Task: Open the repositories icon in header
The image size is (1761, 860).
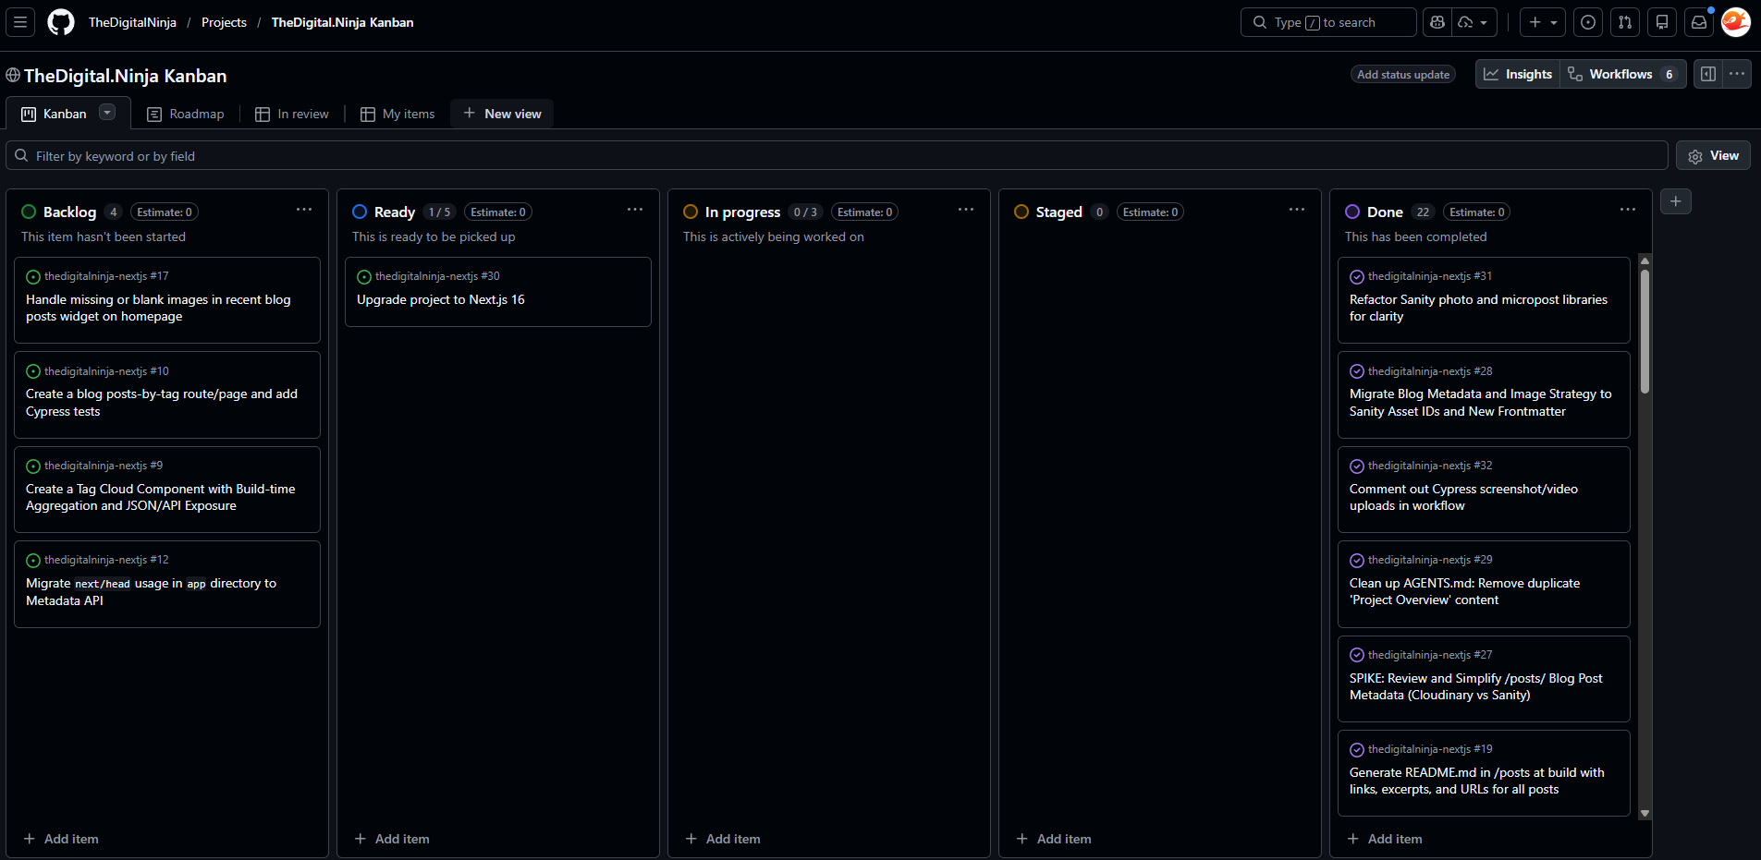Action: click(1662, 22)
